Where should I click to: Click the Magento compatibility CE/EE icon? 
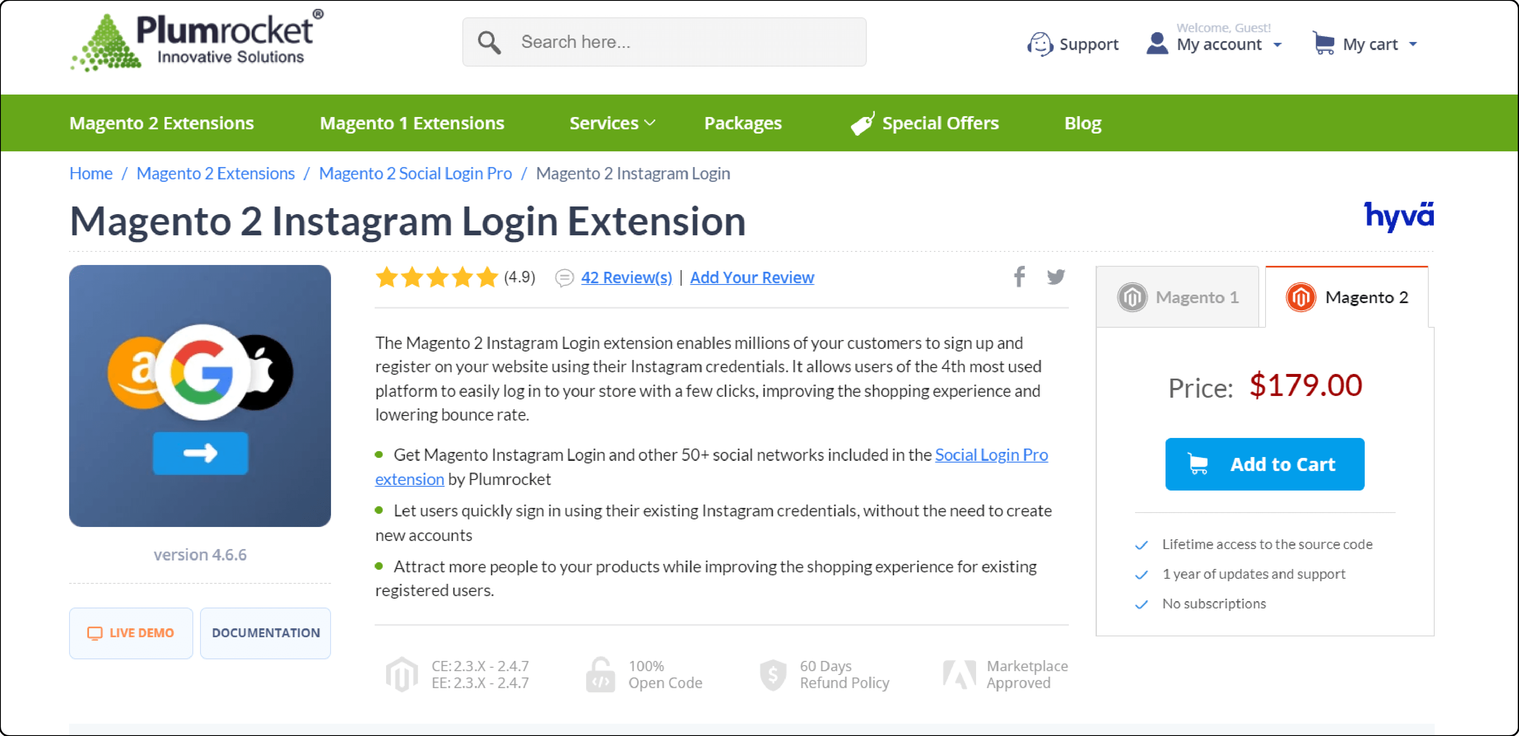click(x=401, y=674)
